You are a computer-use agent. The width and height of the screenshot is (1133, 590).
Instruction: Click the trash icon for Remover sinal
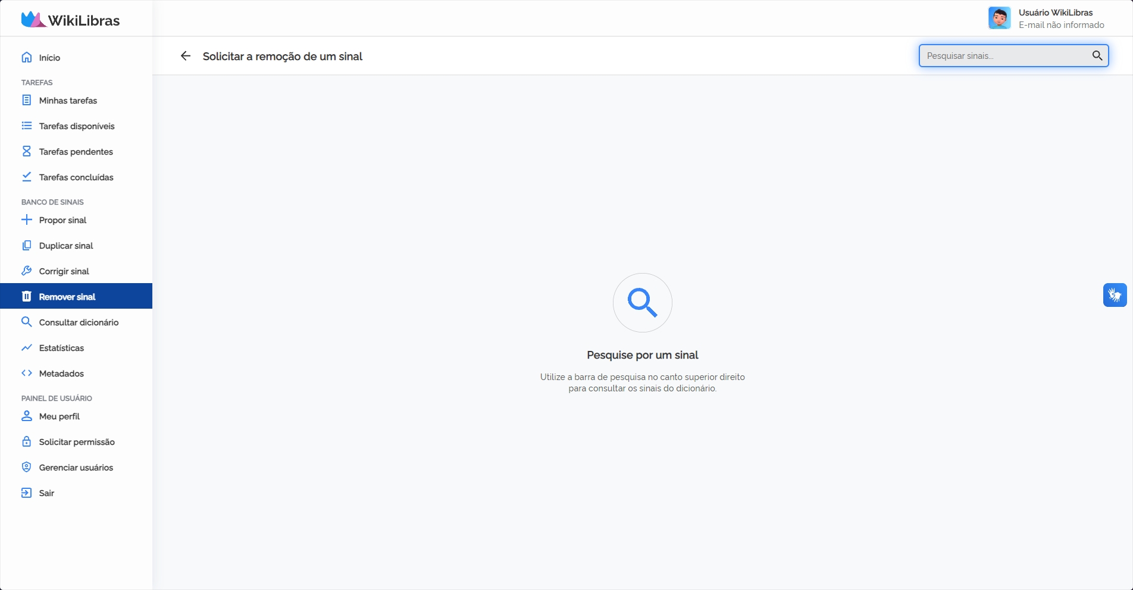click(27, 297)
